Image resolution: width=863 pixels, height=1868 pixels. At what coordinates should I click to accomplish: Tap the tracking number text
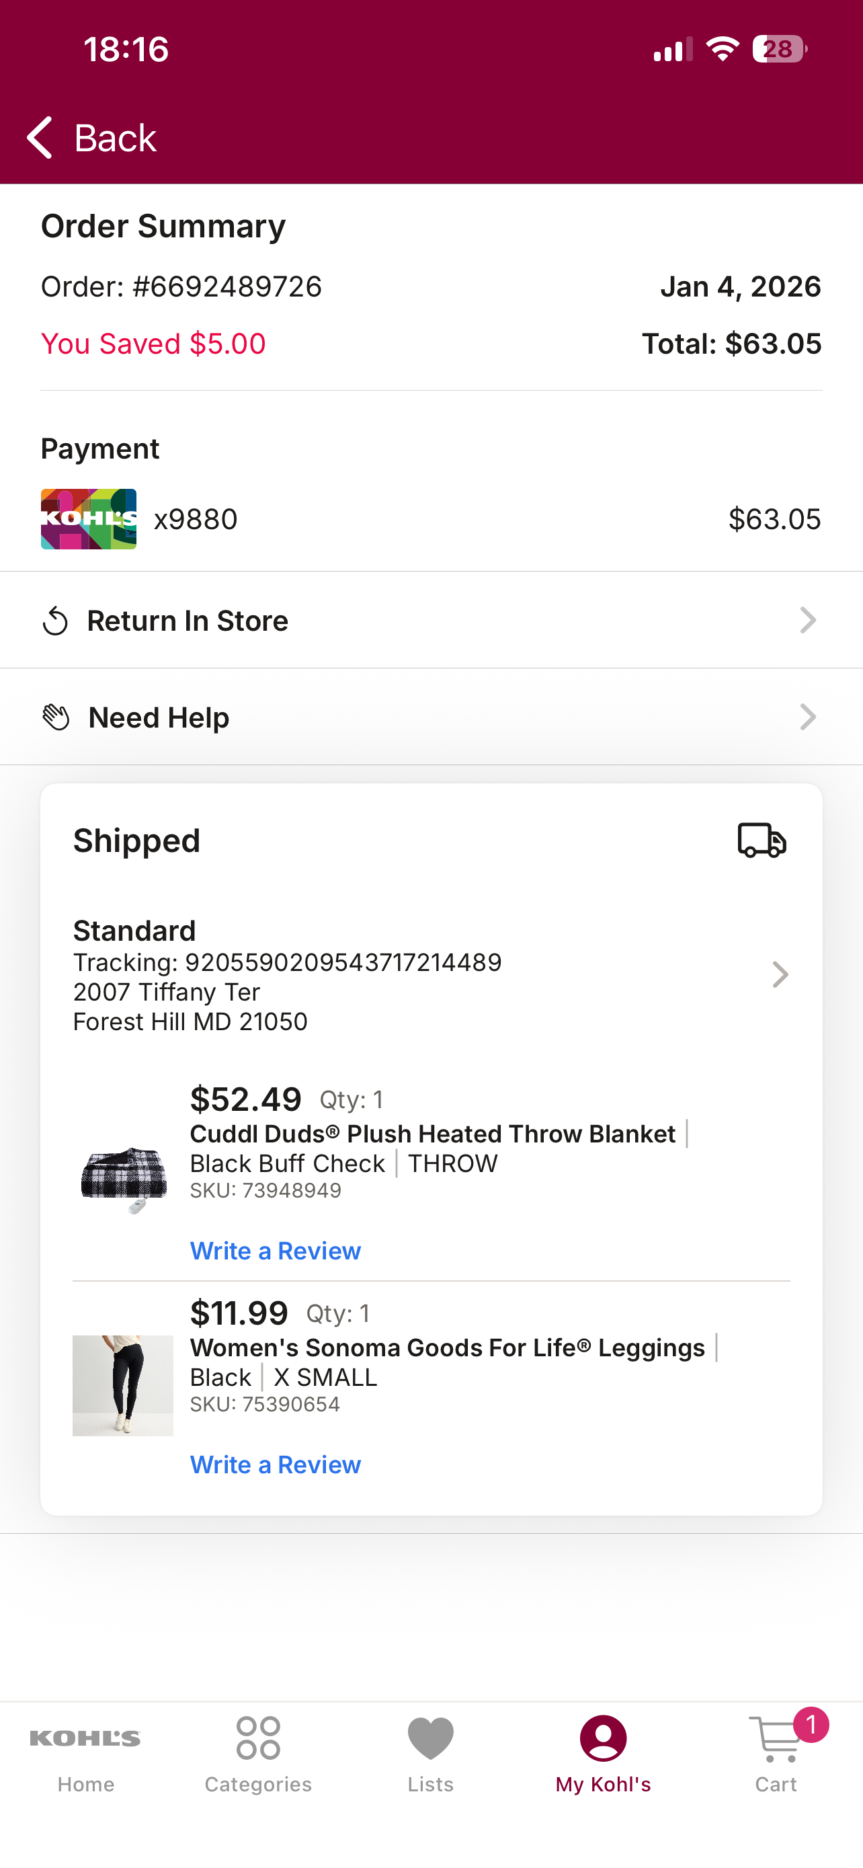point(288,962)
